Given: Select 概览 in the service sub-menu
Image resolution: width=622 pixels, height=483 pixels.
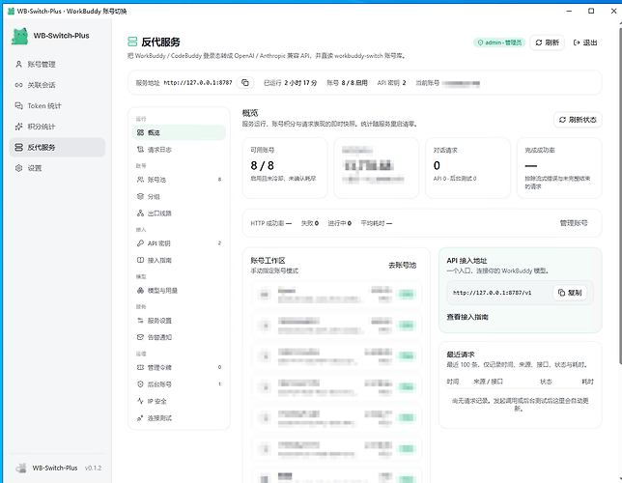Looking at the screenshot, I should pos(179,132).
